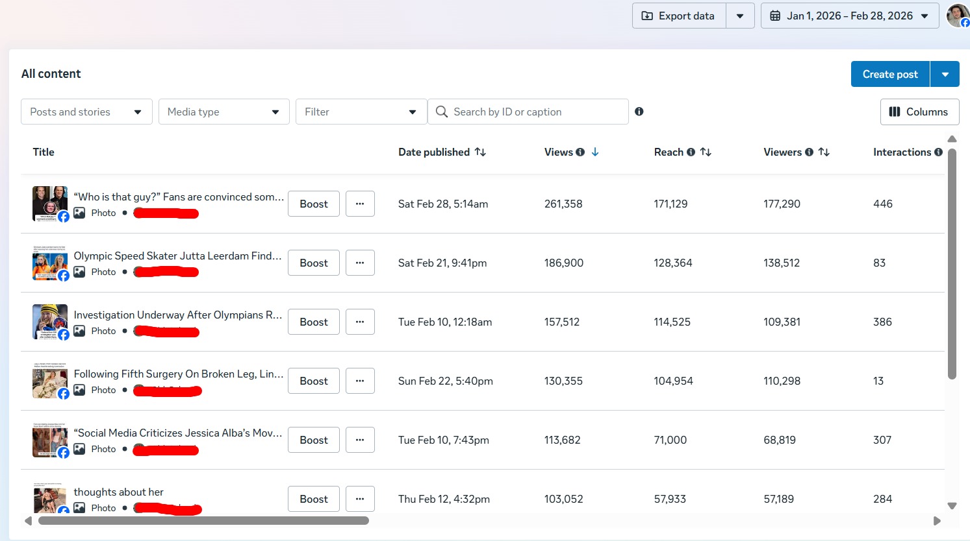
Task: Click the Interactions info icon
Action: (x=938, y=152)
